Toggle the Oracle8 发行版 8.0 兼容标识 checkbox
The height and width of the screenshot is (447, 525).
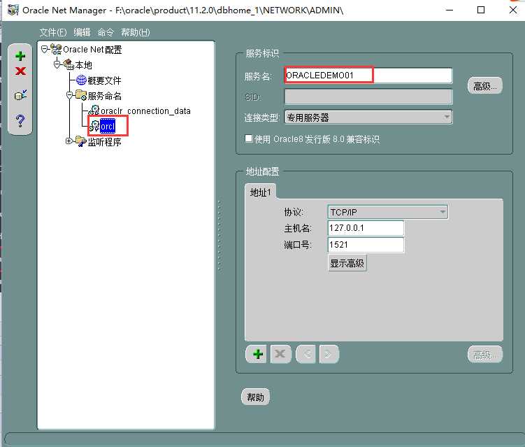tap(249, 139)
